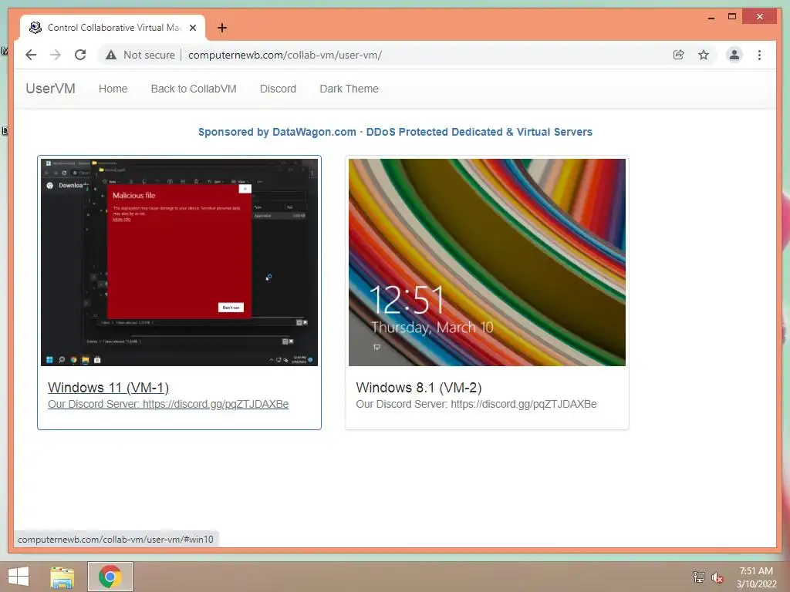The height and width of the screenshot is (592, 790).
Task: Close the Chrome window
Action: (x=760, y=17)
